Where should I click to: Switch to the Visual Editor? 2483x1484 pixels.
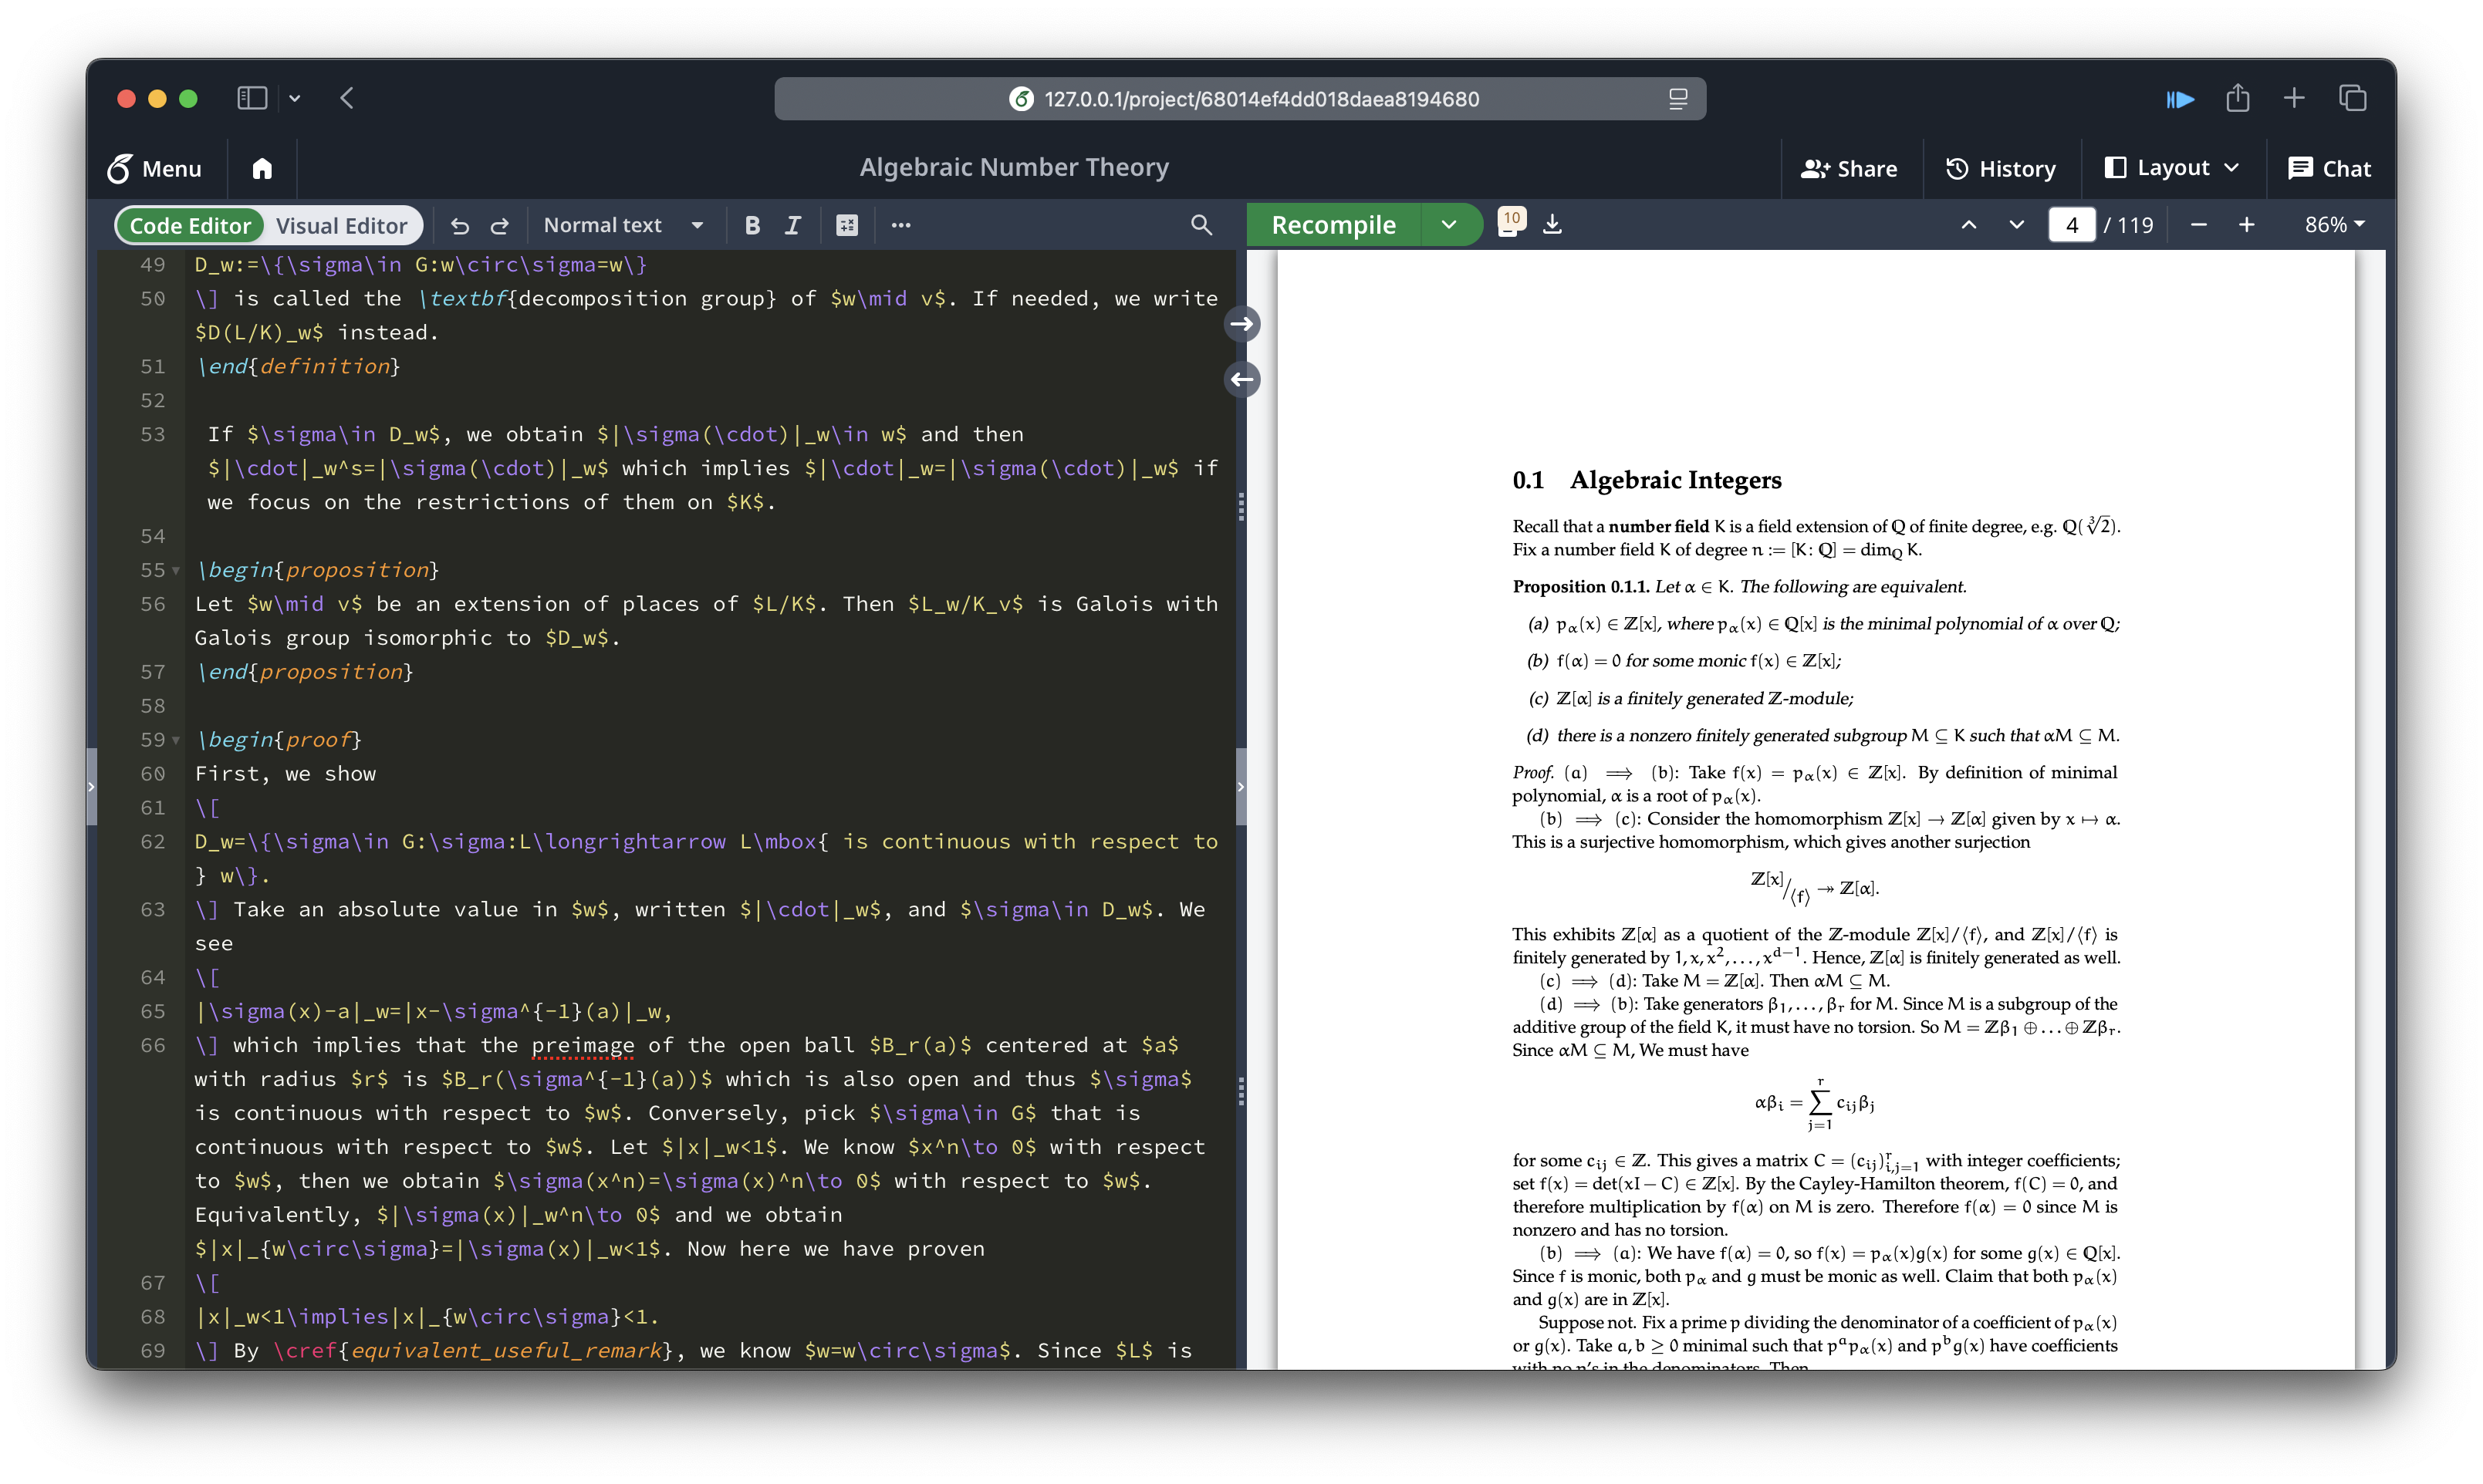coord(343,225)
